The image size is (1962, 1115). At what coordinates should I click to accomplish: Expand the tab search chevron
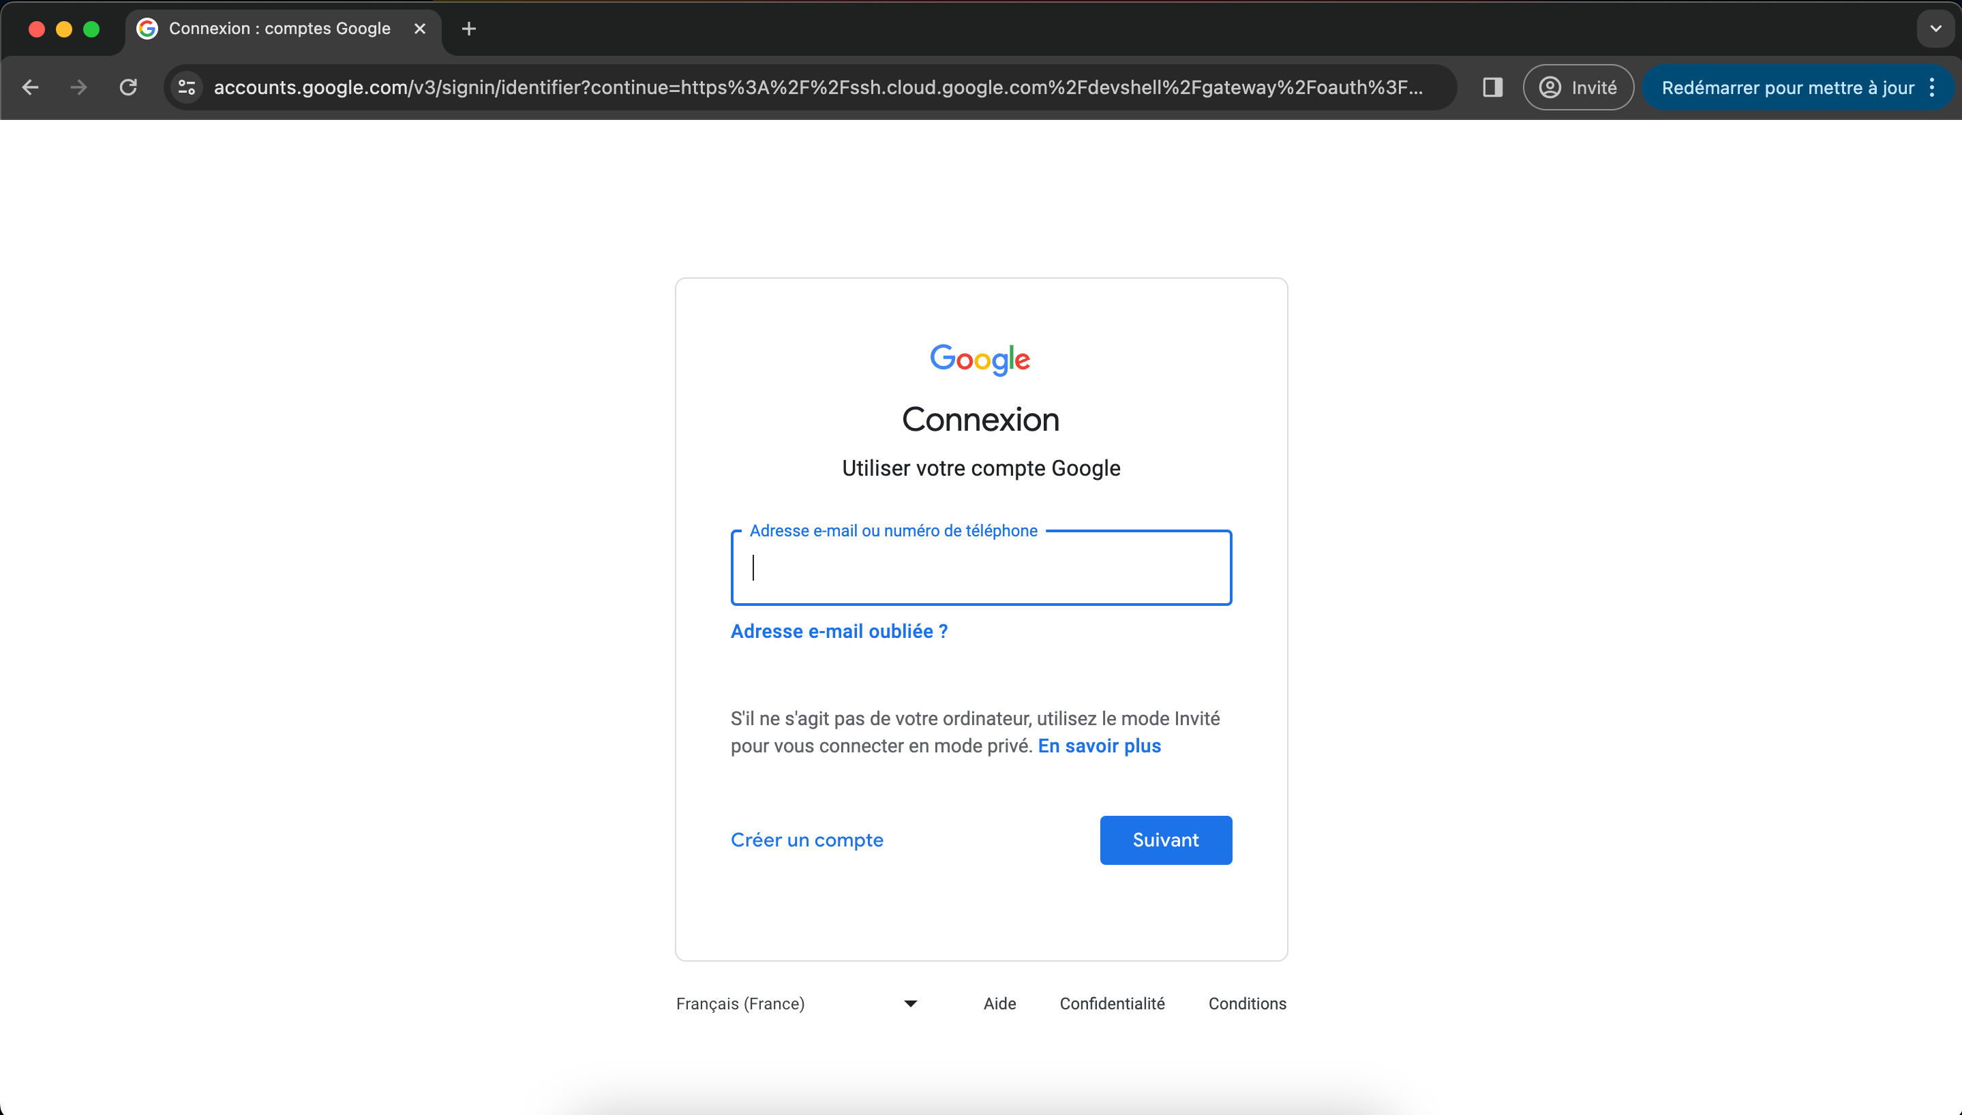[1935, 29]
